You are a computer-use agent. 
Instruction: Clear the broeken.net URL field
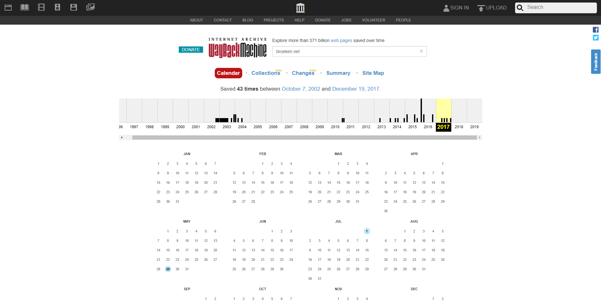[421, 51]
